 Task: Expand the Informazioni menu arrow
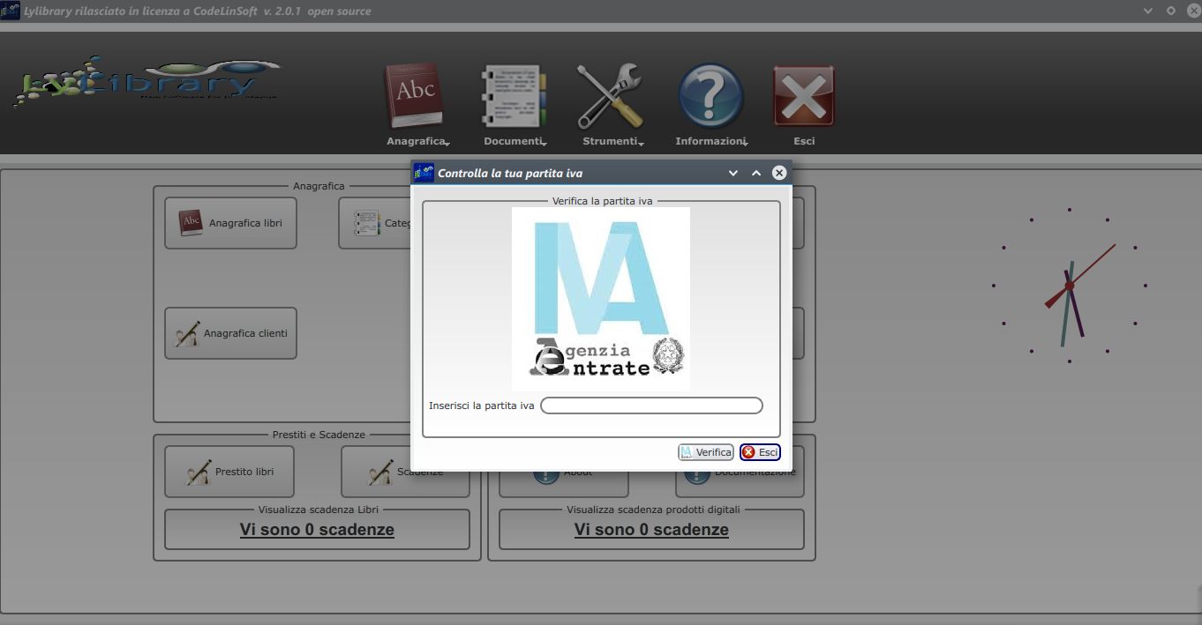click(x=746, y=144)
